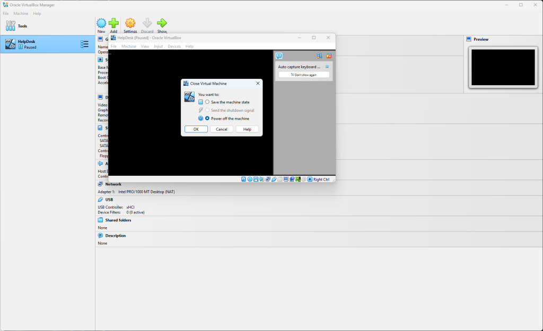
Task: Click the HelpDesk preview thumbnail
Action: (503, 67)
